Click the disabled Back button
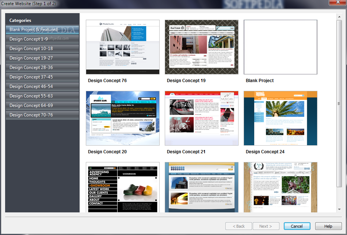The height and width of the screenshot is (235, 347). (239, 226)
